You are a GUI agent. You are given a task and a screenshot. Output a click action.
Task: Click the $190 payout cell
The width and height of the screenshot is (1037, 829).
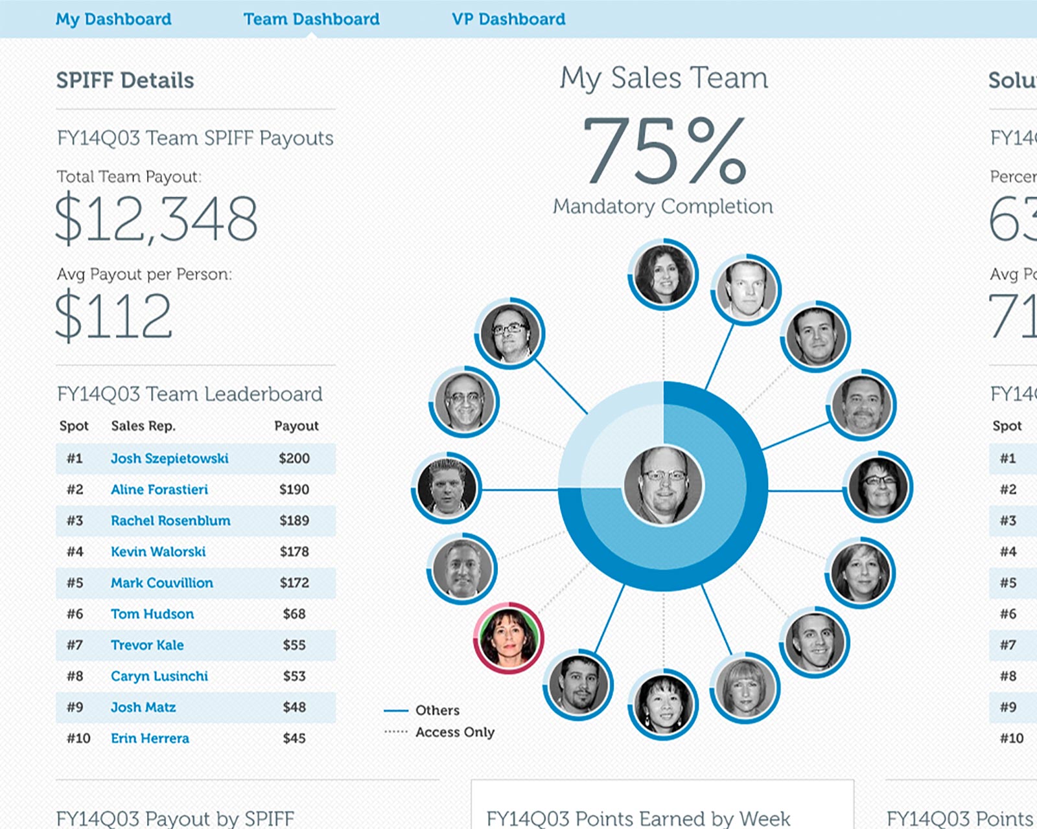(x=294, y=490)
